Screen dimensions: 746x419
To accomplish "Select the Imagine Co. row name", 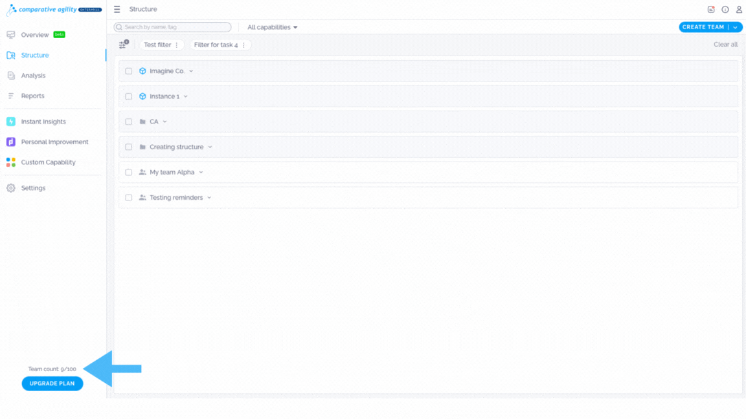I will click(167, 70).
